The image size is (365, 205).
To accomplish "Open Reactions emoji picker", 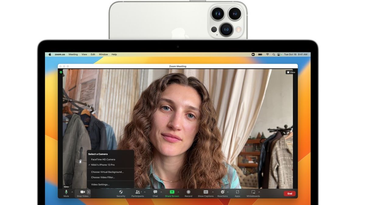I will coord(222,193).
